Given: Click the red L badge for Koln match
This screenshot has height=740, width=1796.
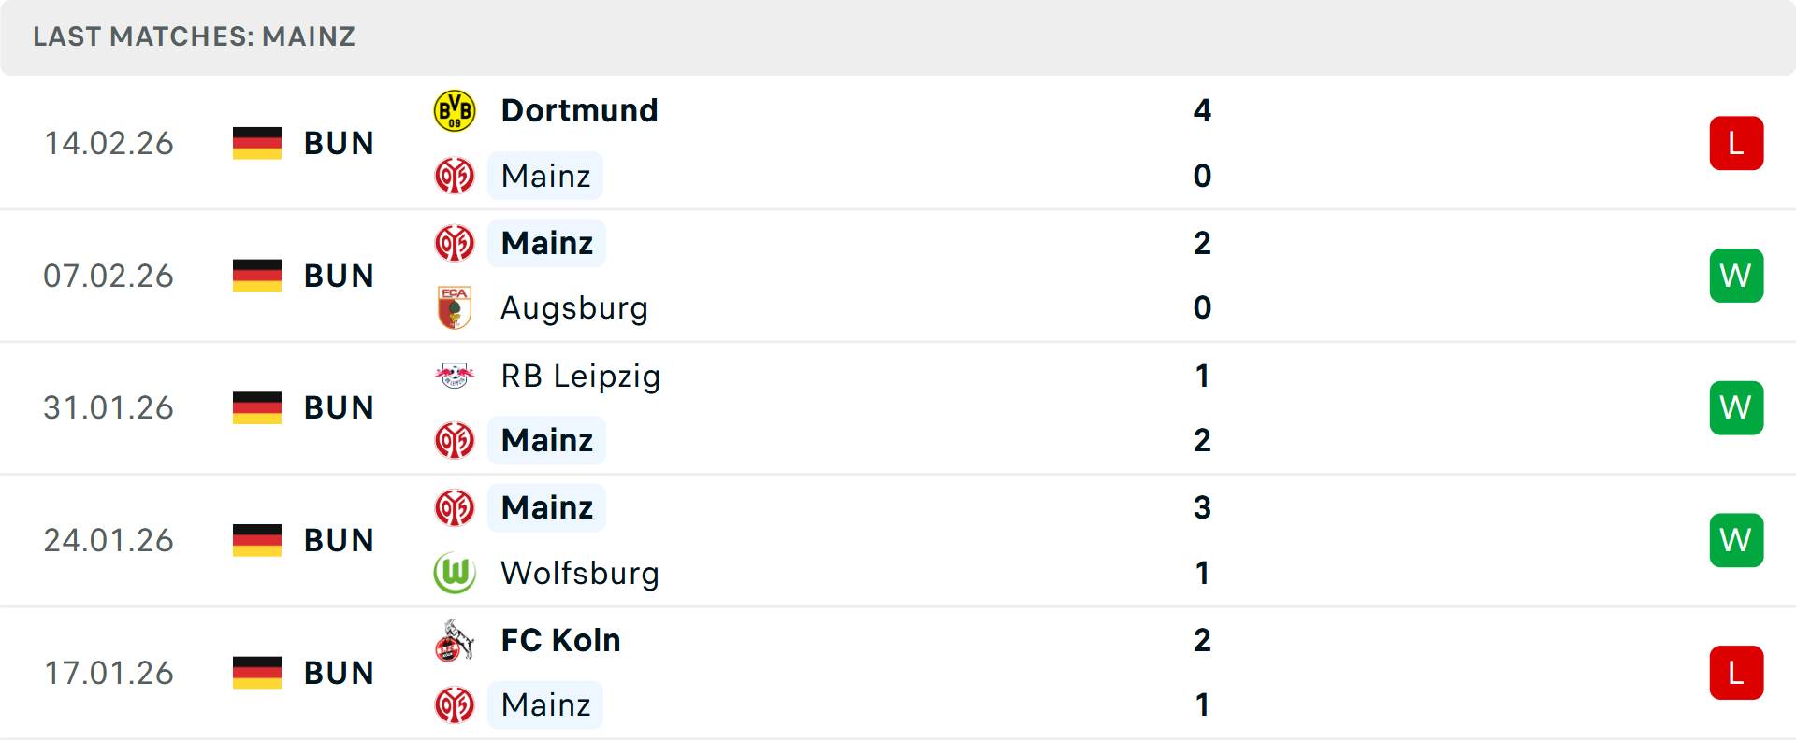Looking at the screenshot, I should coord(1736,673).
